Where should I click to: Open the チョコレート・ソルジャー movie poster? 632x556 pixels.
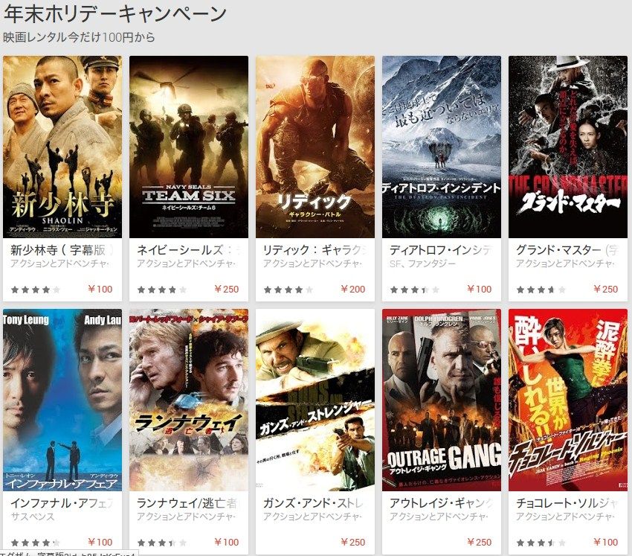[x=568, y=400]
